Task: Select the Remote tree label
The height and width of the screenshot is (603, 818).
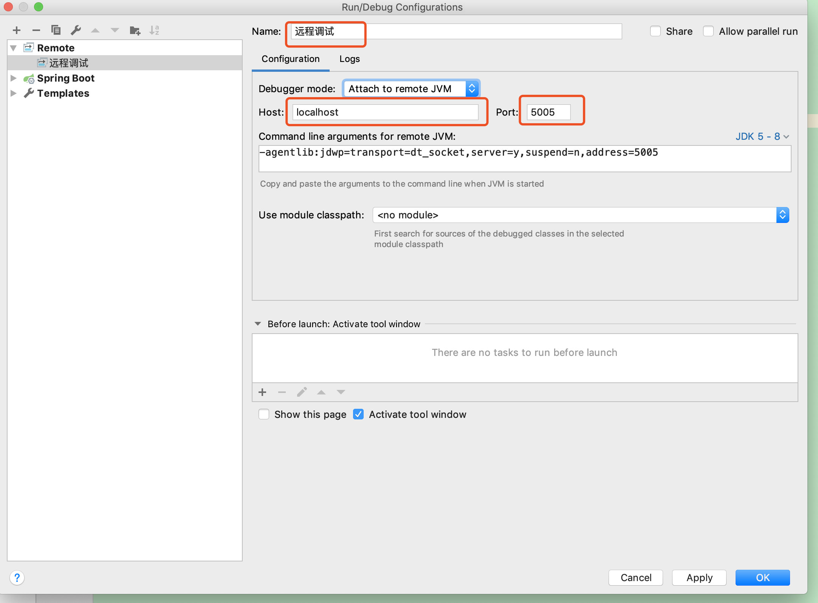Action: pos(56,48)
